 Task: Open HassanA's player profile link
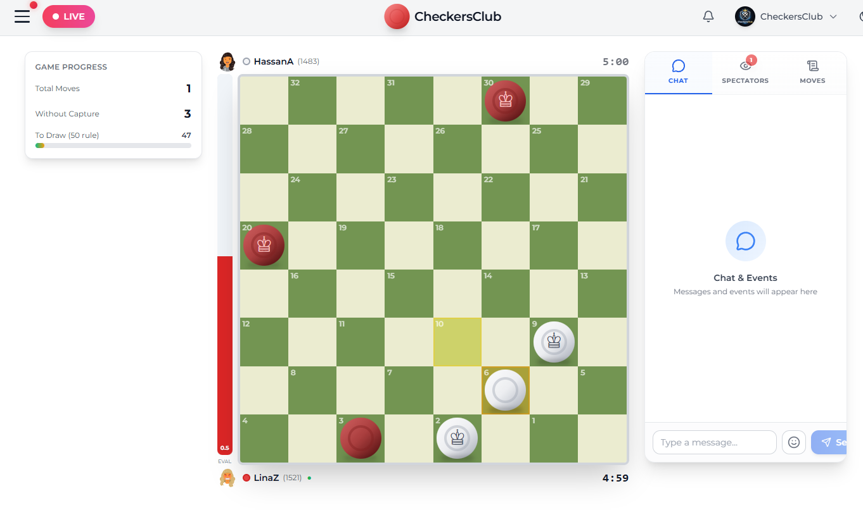(x=274, y=61)
